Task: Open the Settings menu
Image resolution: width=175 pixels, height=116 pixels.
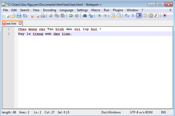Action: click(x=82, y=10)
